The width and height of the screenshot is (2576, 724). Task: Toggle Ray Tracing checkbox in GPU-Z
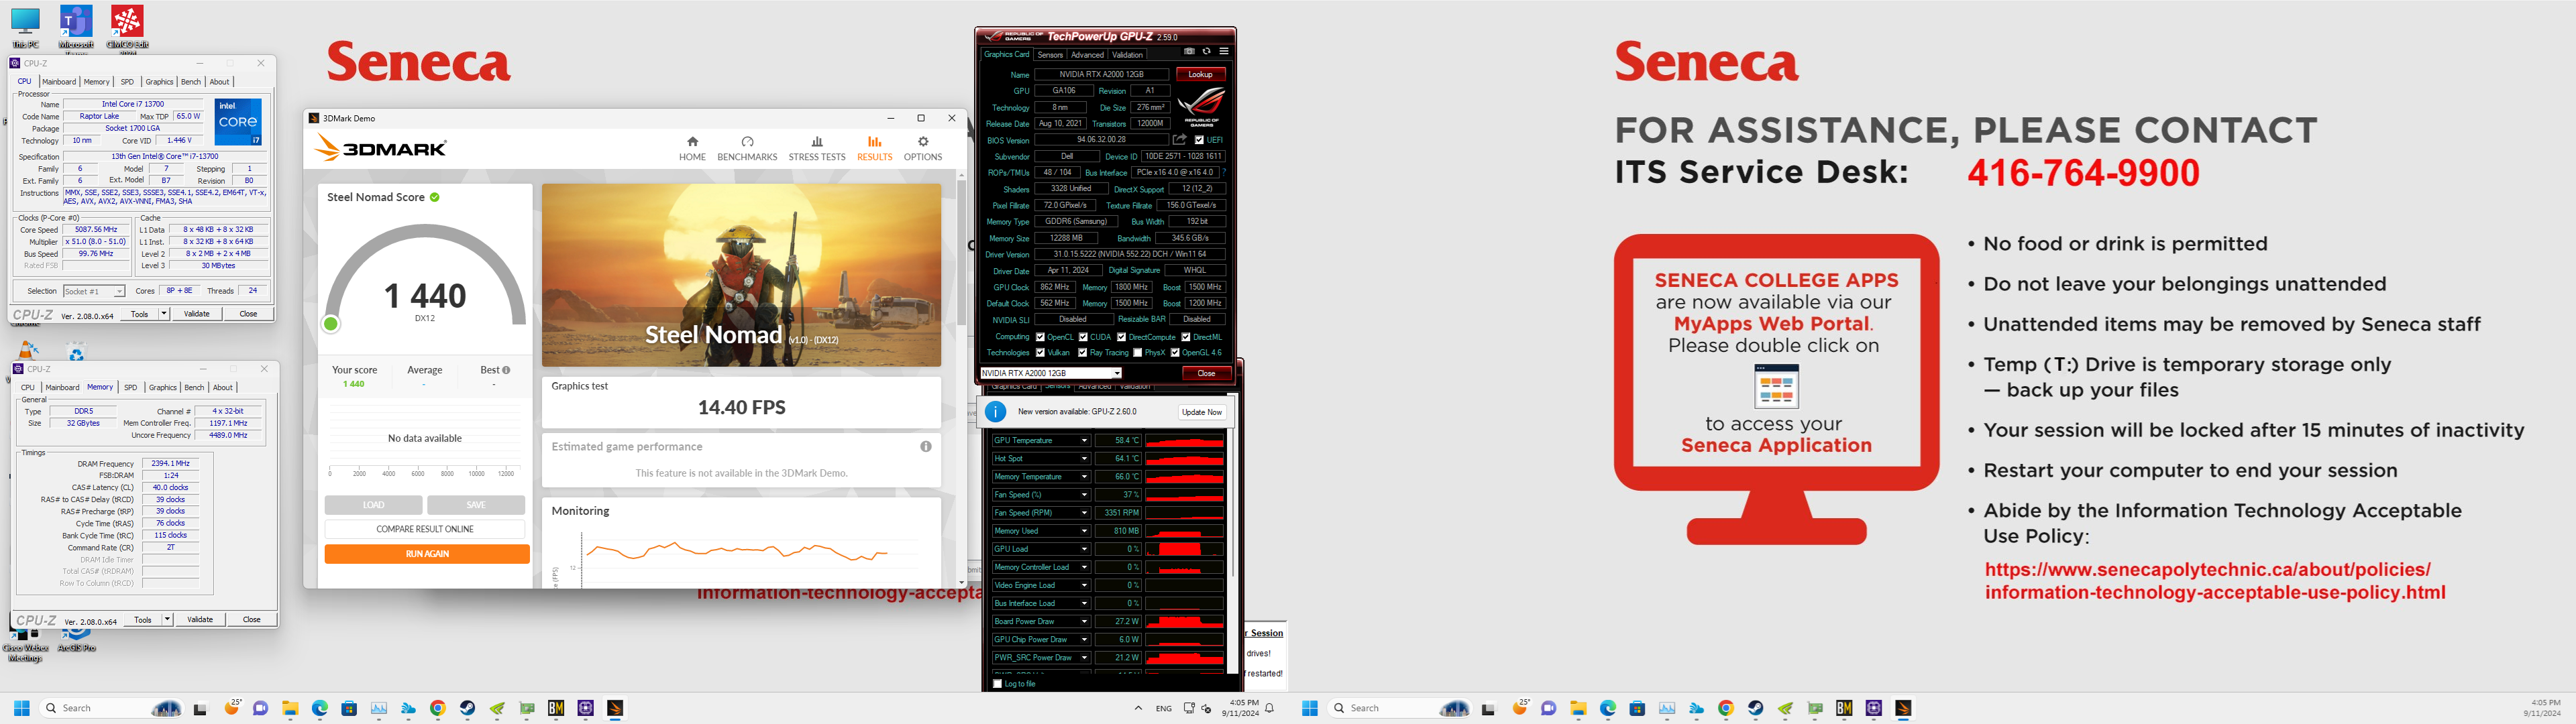click(x=1082, y=353)
